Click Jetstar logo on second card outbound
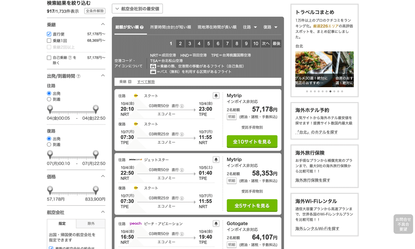This screenshot has height=249, width=415. (x=135, y=160)
